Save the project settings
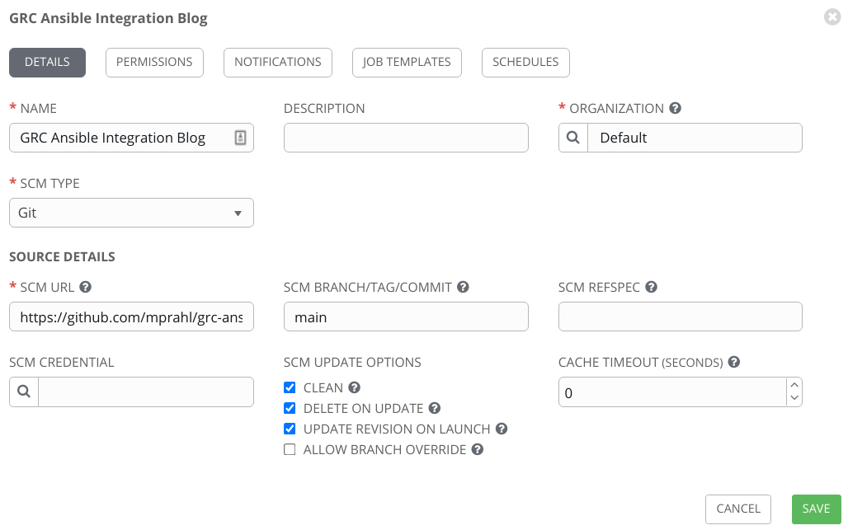This screenshot has height=530, width=848. point(816,509)
